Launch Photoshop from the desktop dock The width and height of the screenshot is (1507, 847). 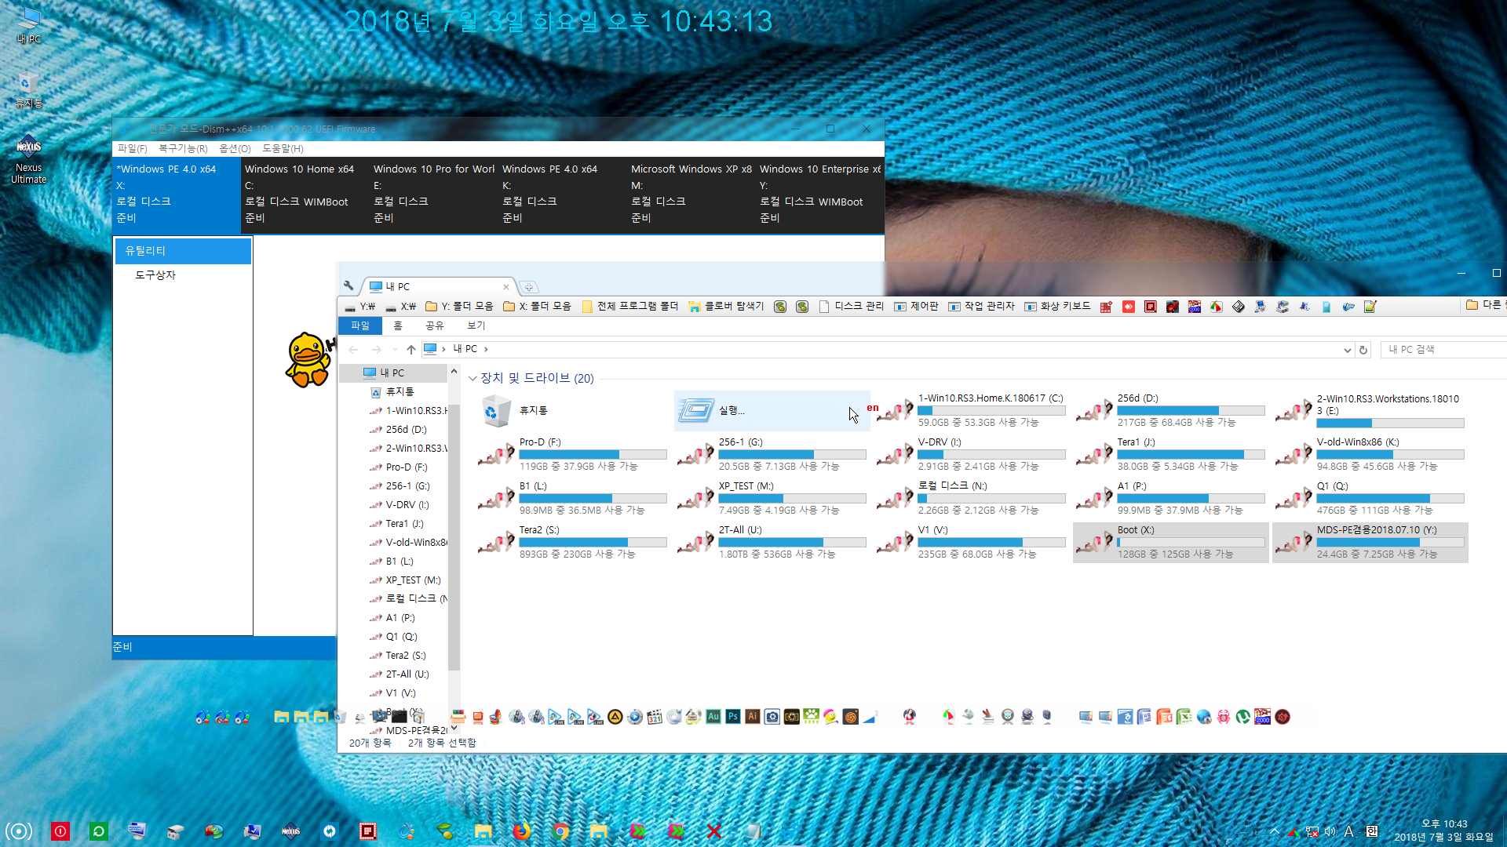pyautogui.click(x=732, y=716)
